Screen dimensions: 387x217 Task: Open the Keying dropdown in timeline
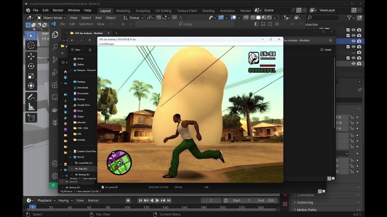66,200
